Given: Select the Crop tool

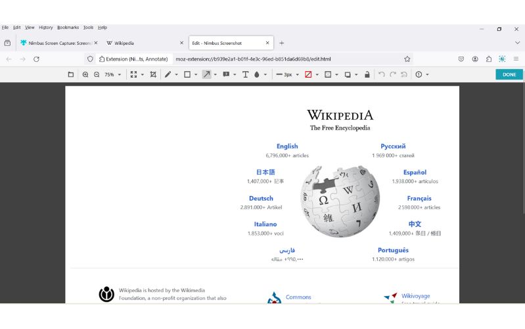Looking at the screenshot, I should [x=153, y=74].
